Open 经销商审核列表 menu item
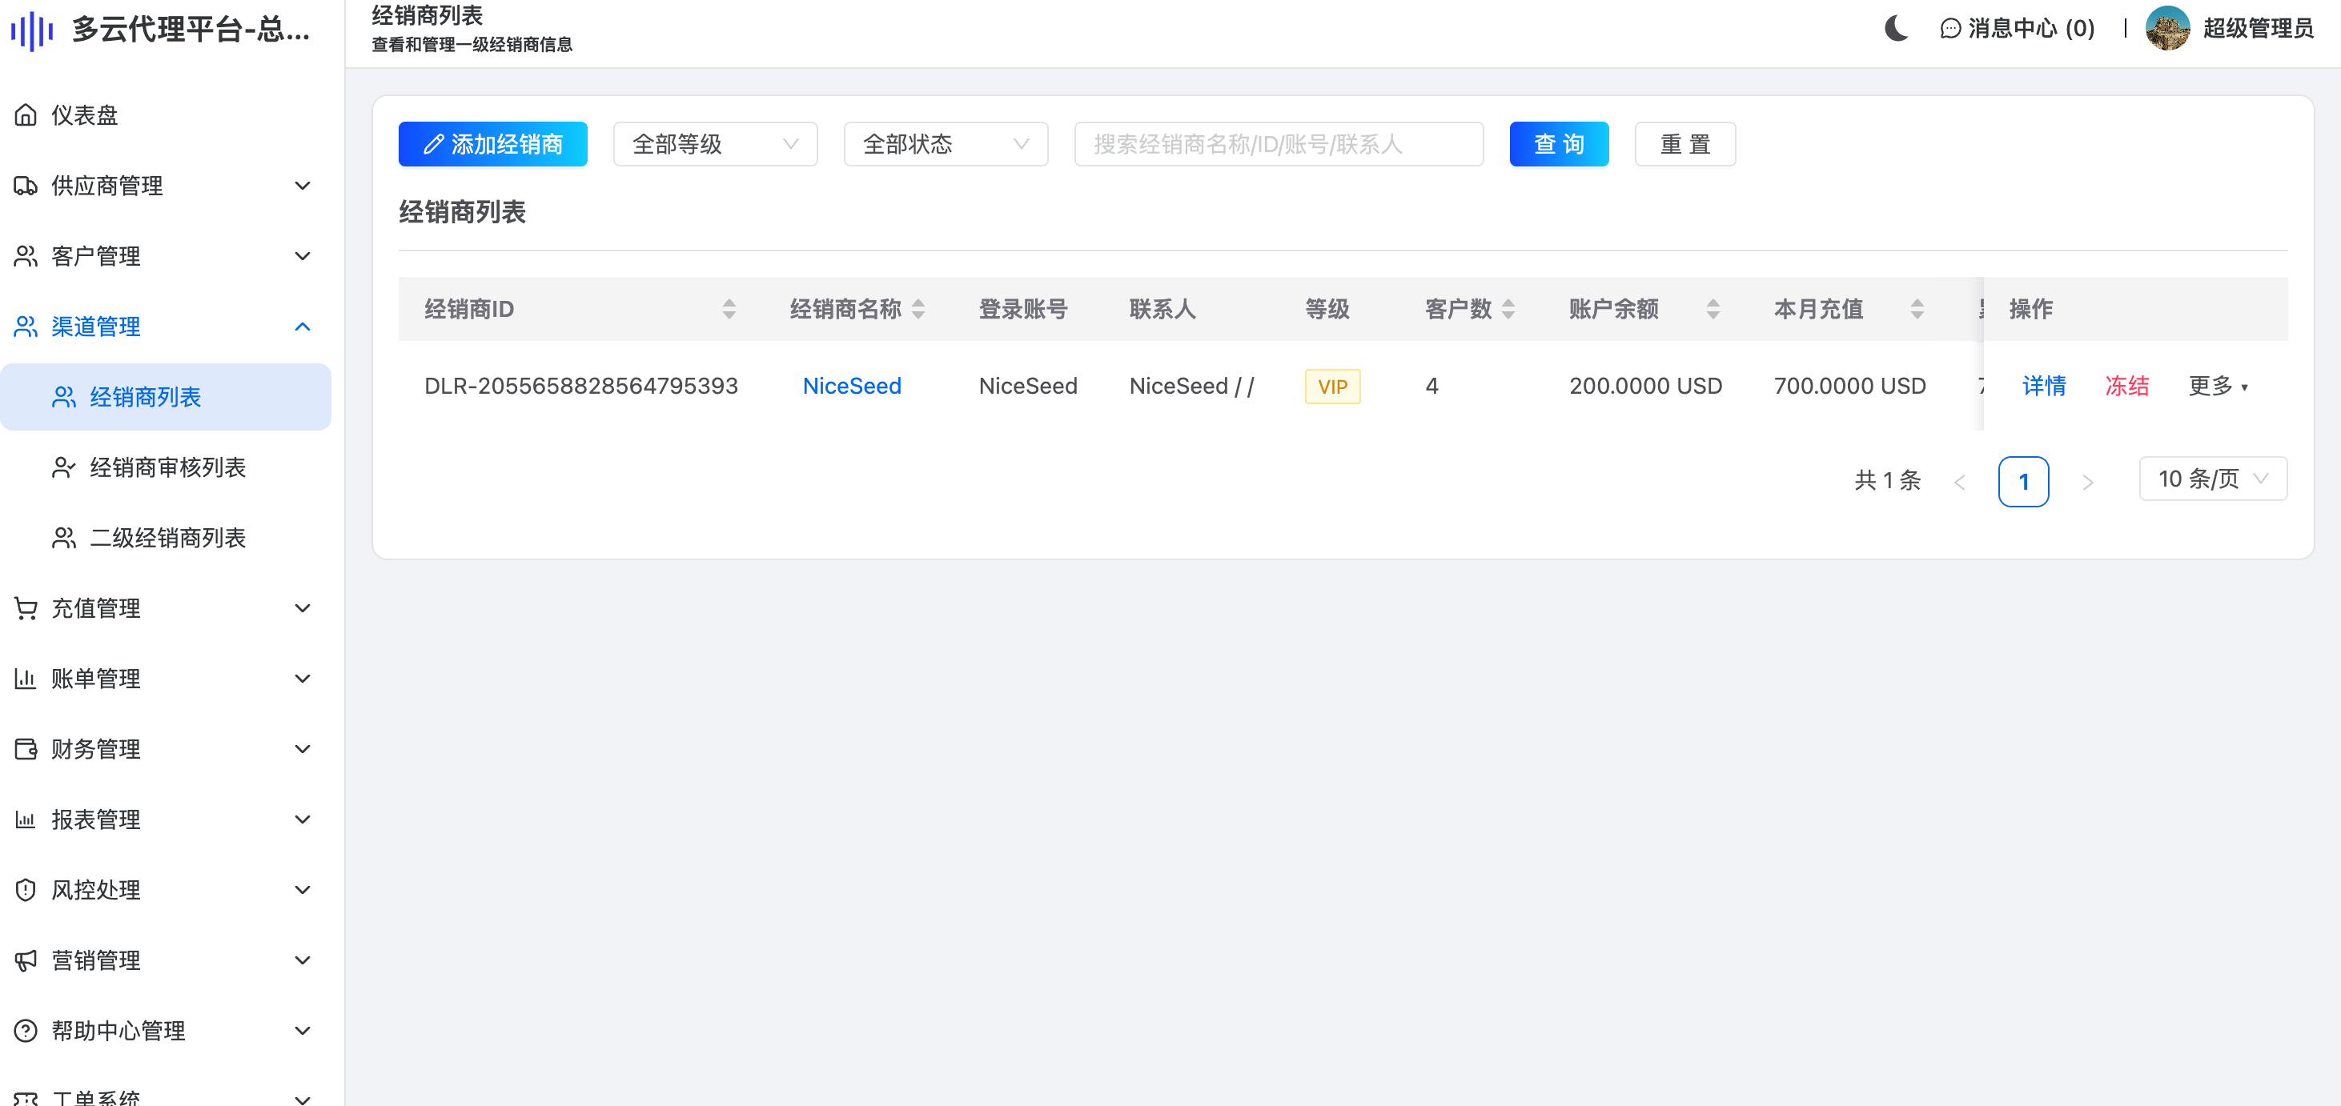 pos(166,467)
